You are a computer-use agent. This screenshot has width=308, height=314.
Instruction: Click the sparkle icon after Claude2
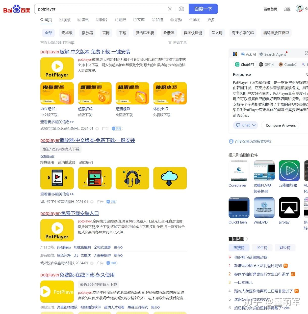tap(303, 65)
